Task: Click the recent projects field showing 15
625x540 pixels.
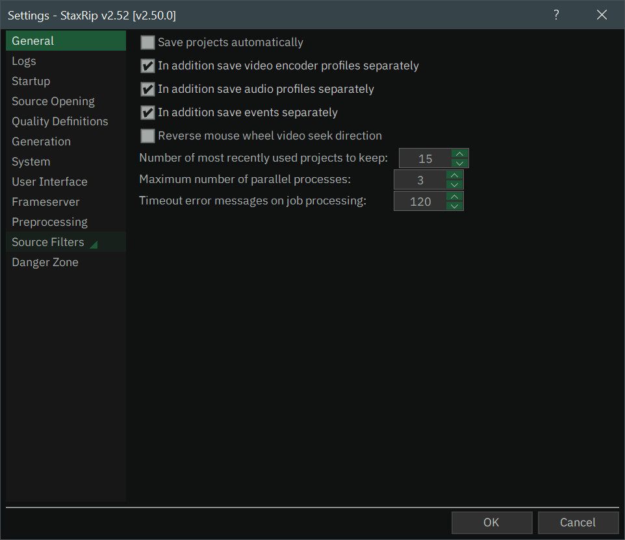Action: (x=426, y=158)
